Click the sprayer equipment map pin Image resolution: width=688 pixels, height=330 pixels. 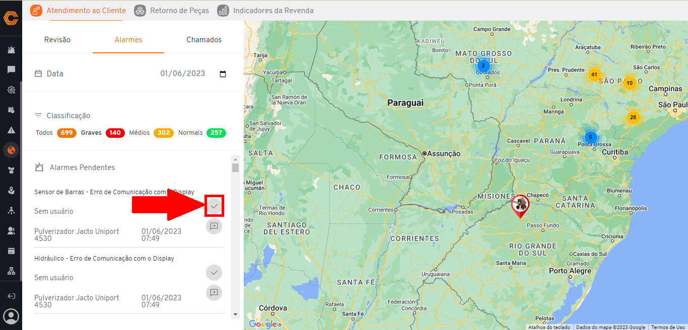(520, 206)
